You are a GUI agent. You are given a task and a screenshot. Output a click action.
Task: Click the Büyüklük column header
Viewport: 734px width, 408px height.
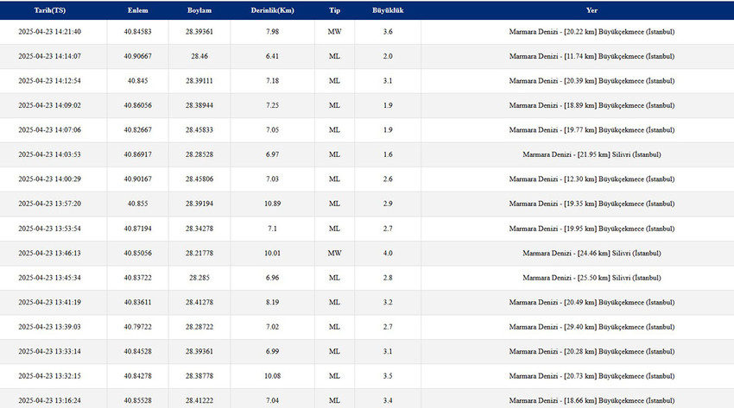click(x=388, y=10)
